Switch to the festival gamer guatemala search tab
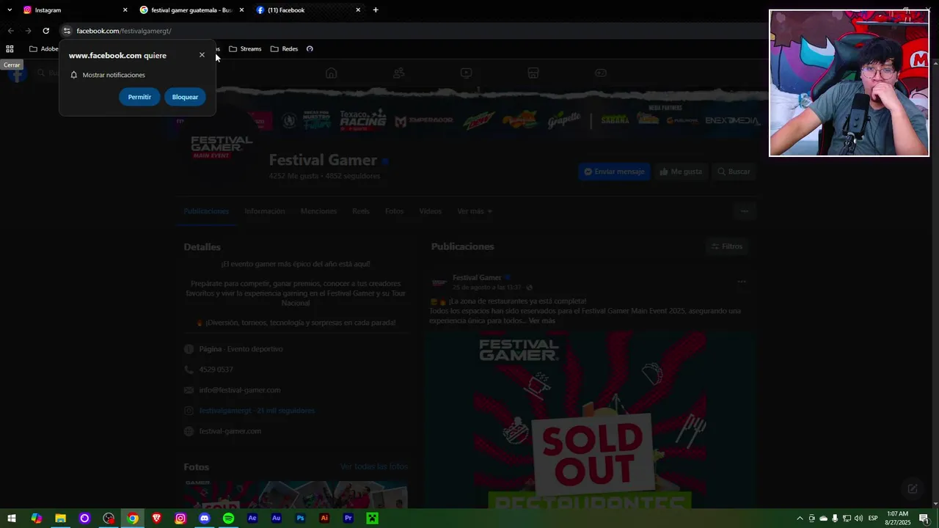 (x=191, y=10)
